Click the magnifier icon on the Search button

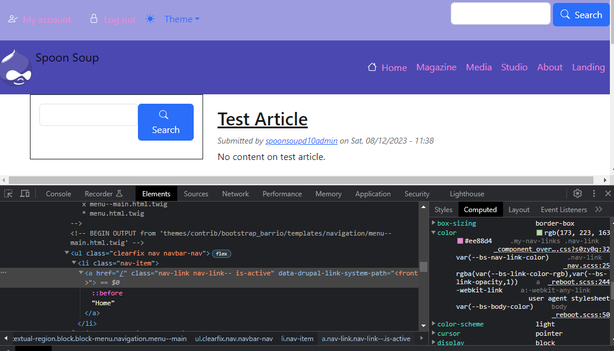564,14
